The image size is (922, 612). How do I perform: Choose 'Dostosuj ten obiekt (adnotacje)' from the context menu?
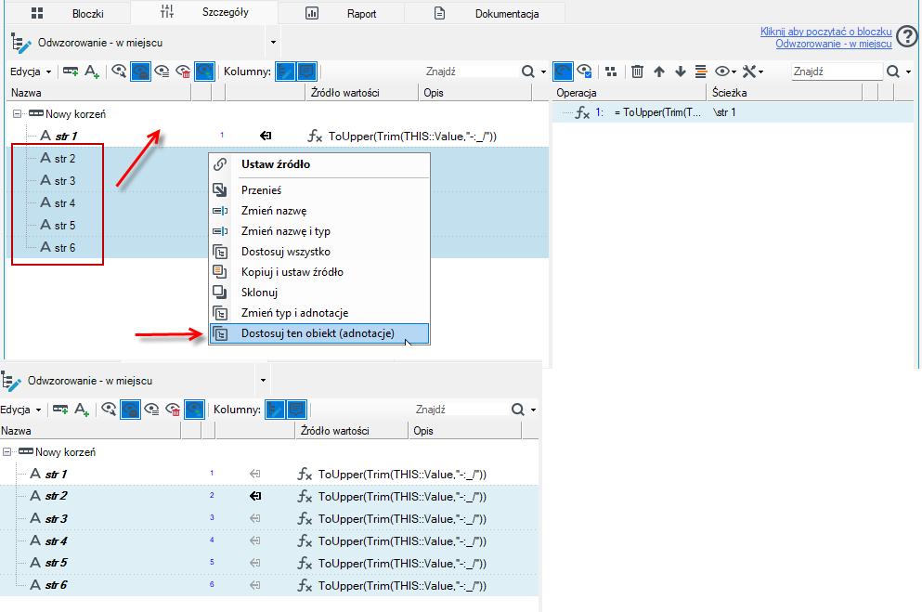(x=319, y=334)
